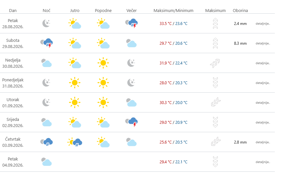The height and width of the screenshot is (175, 282).
Task: Open detaljnije for Ponedjeljak 31.08.2026.
Action: (263, 83)
